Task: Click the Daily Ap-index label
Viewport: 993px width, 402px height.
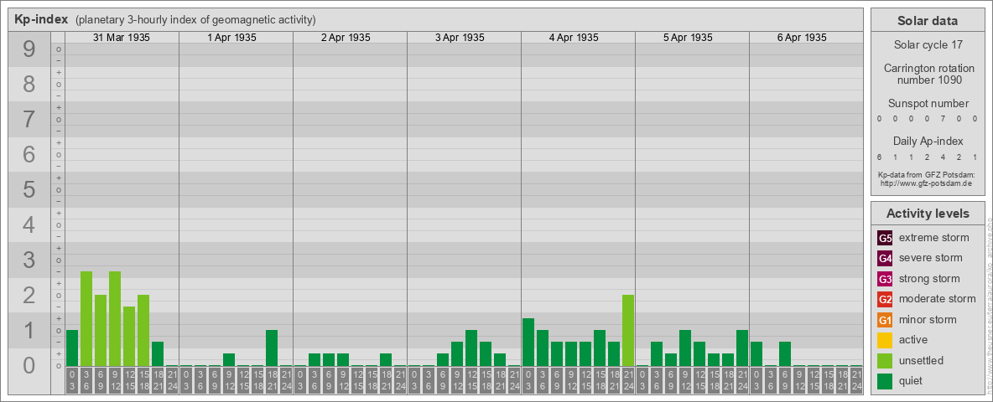Action: pyautogui.click(x=928, y=141)
